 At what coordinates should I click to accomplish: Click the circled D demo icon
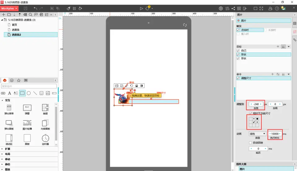pos(221,8)
